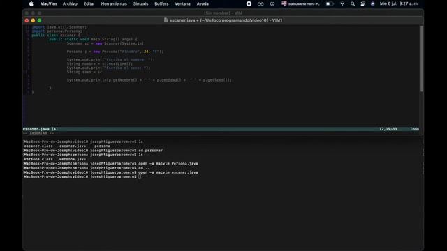
Task: Click the System.out.println getNombre line
Action: 149,80
